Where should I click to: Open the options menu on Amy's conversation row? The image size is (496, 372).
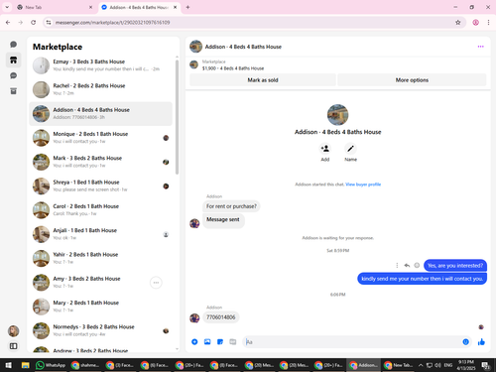point(156,283)
